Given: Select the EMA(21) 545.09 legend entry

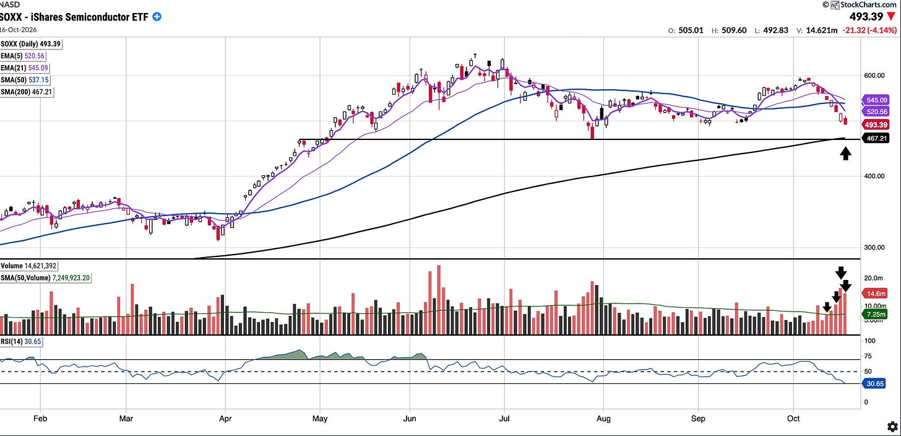Looking at the screenshot, I should tap(25, 68).
